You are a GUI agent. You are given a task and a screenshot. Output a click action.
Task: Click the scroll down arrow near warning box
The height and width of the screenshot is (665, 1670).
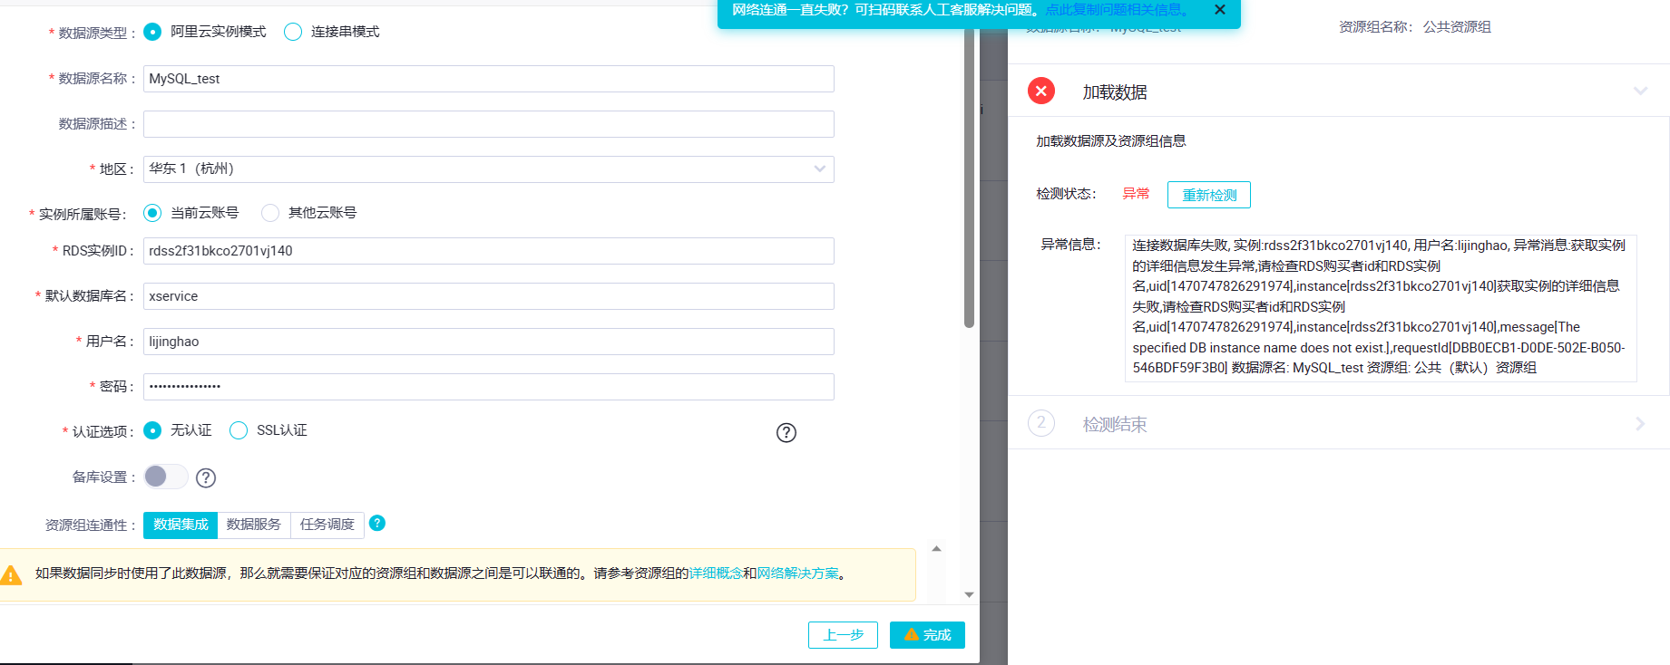click(969, 595)
